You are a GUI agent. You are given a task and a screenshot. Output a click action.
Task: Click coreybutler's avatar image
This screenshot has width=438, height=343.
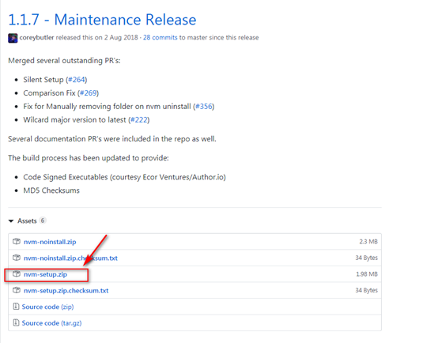(x=13, y=38)
